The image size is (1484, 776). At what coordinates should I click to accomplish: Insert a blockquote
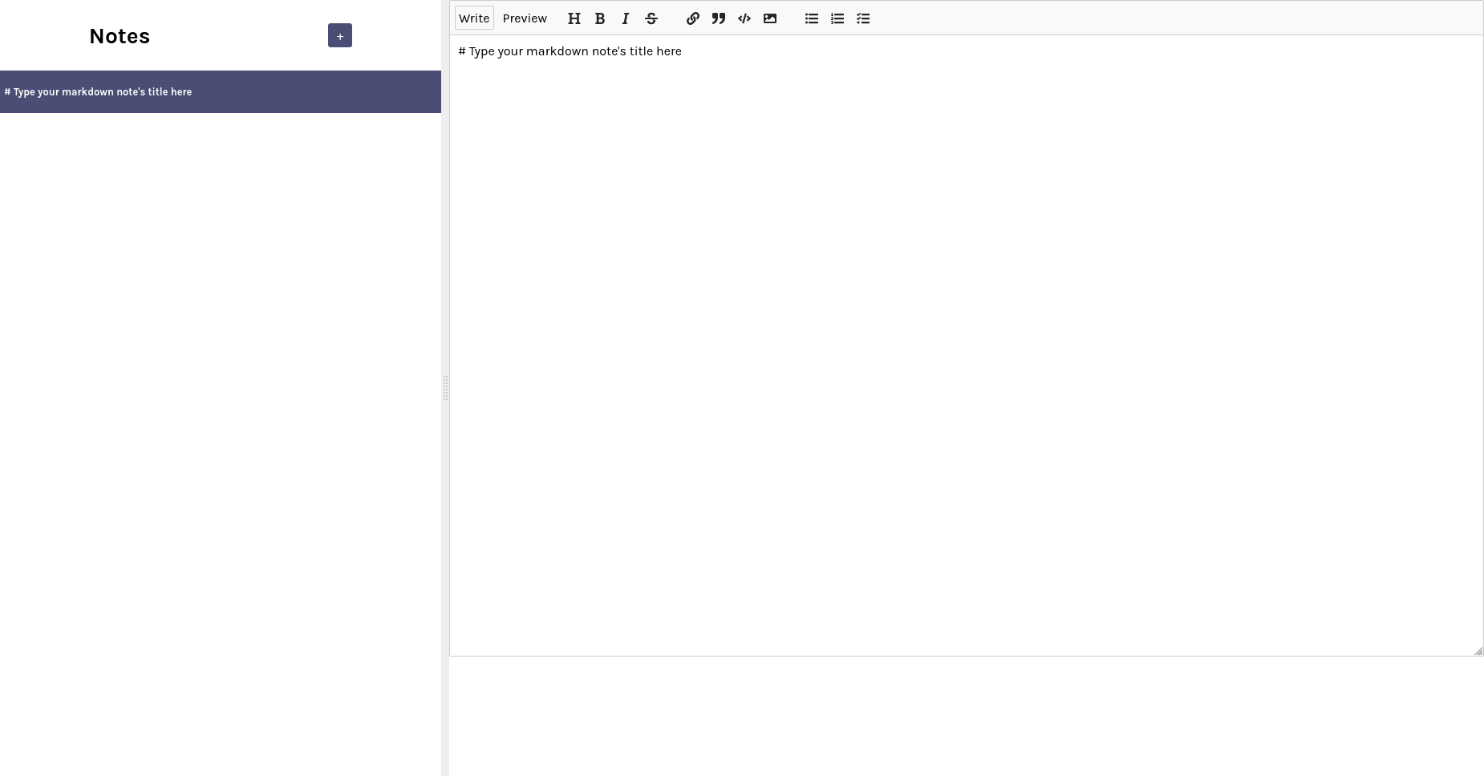coord(719,18)
